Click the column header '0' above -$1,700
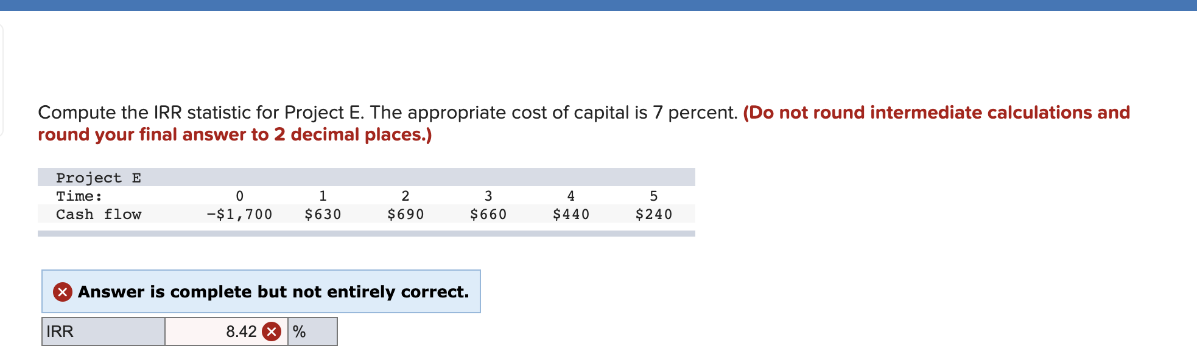The image size is (1197, 354). (x=239, y=195)
